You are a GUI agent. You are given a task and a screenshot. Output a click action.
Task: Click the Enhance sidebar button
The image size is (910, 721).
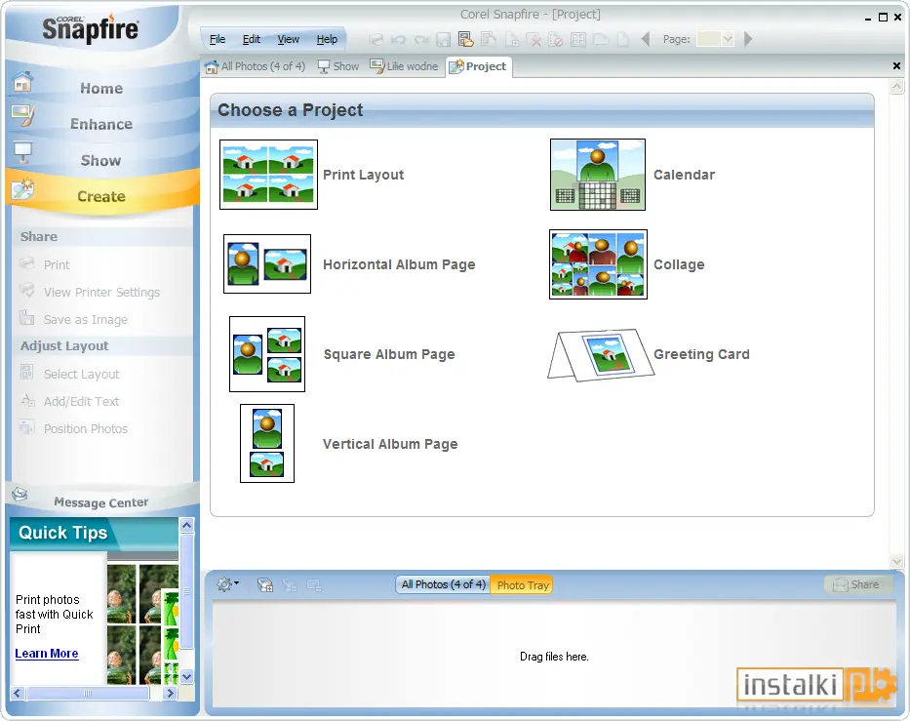coord(101,124)
